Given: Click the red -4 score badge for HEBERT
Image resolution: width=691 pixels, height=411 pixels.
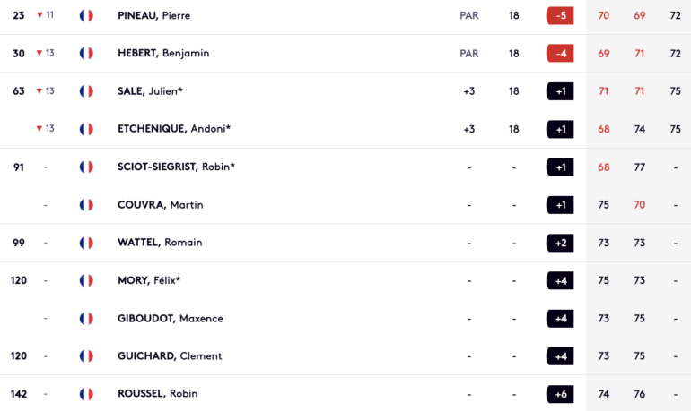Looking at the screenshot, I should (560, 53).
